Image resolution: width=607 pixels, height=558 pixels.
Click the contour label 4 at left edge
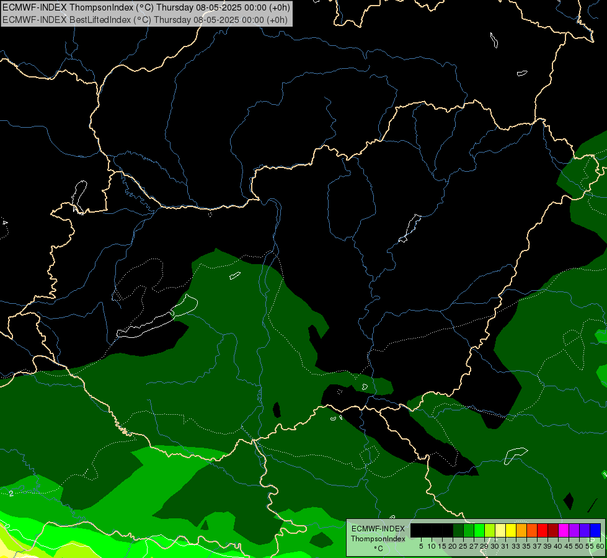[4, 223]
